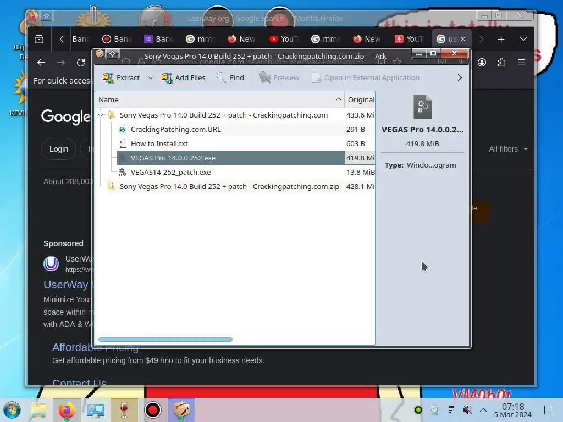Open the Extract dropdown arrow
Image resolution: width=563 pixels, height=422 pixels.
coord(151,77)
